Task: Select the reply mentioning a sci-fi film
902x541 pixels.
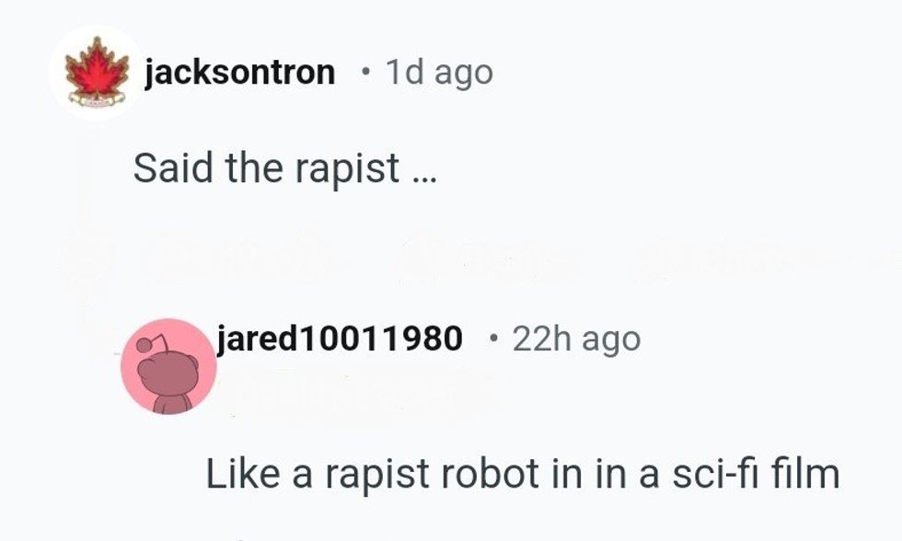Action: coord(523,474)
